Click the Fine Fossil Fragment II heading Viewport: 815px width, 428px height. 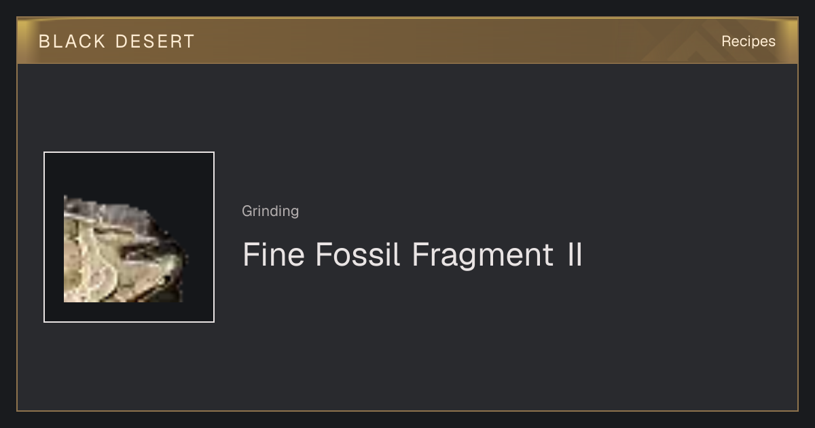tap(412, 255)
